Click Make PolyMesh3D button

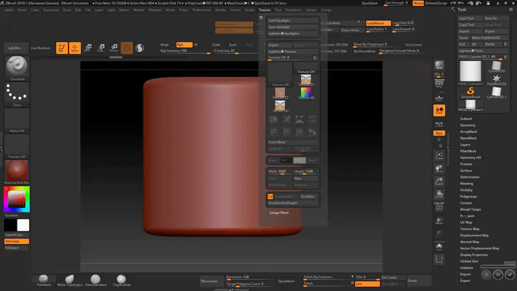(x=489, y=38)
